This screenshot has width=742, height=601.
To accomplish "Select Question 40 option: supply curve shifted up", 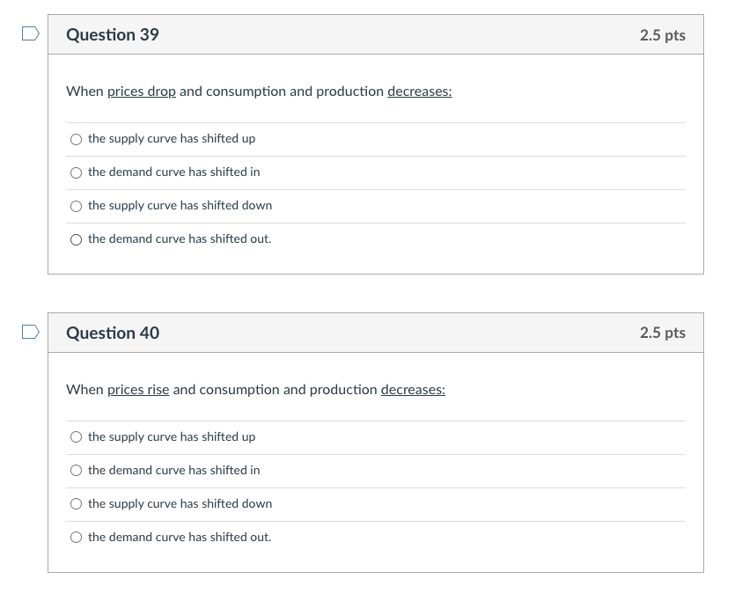I will pos(76,436).
